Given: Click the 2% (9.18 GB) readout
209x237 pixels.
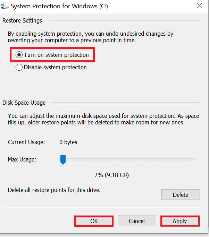Looking at the screenshot, I should point(111,175).
